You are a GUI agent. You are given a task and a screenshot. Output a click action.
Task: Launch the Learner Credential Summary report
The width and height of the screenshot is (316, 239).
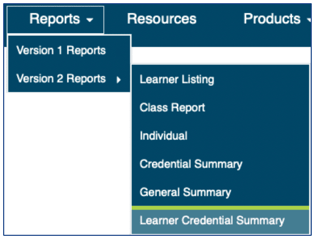coord(212,221)
